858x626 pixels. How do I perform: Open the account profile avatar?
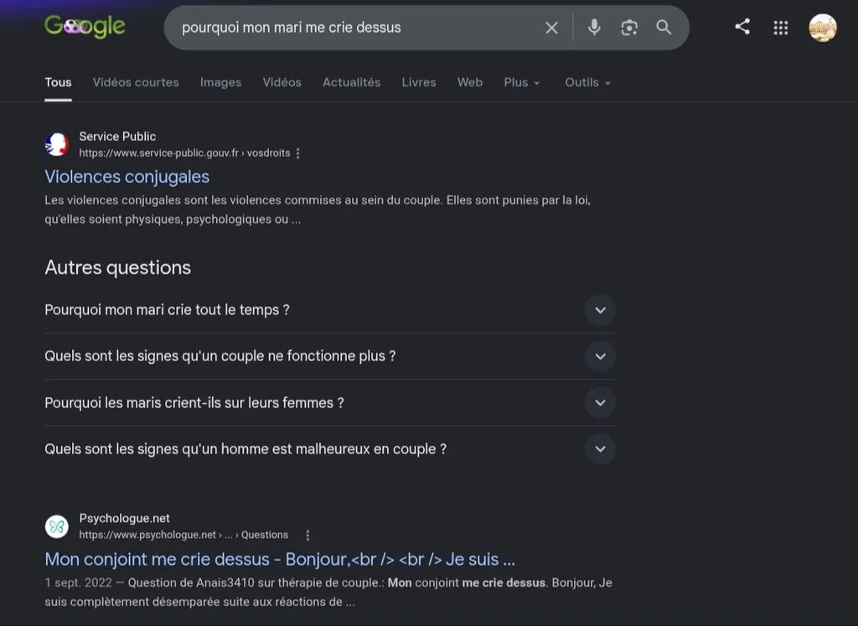tap(823, 28)
